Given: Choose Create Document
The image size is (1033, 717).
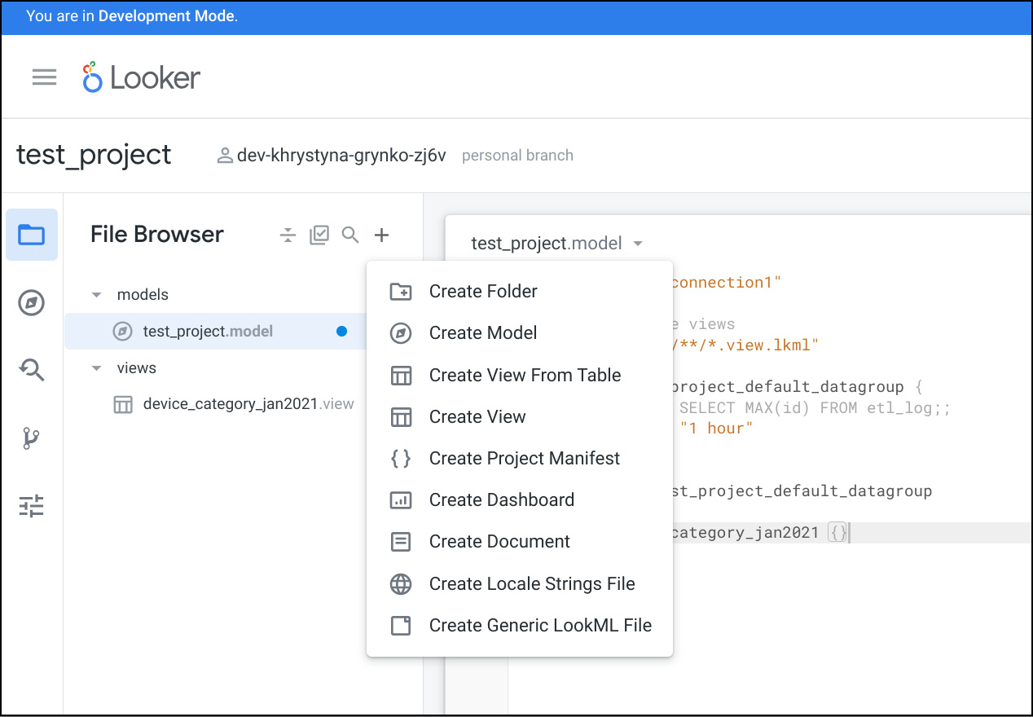Looking at the screenshot, I should coord(520,542).
